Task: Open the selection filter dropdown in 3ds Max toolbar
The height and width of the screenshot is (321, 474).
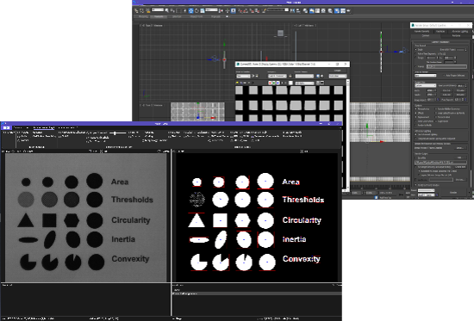Action: point(158,9)
